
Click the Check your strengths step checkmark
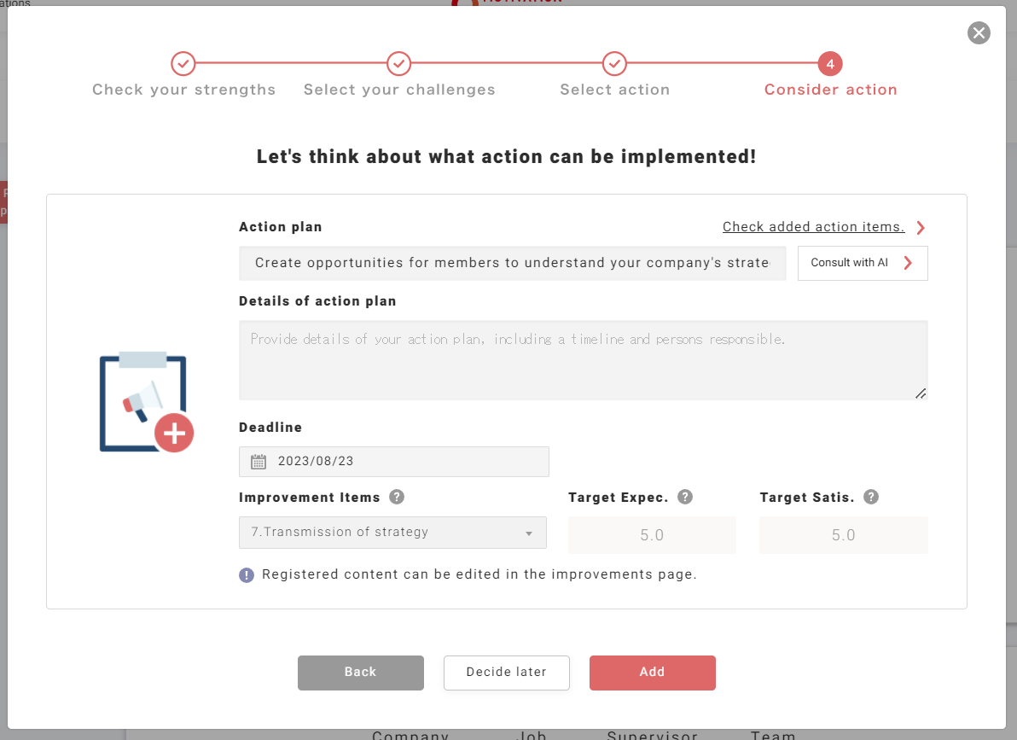coord(183,64)
